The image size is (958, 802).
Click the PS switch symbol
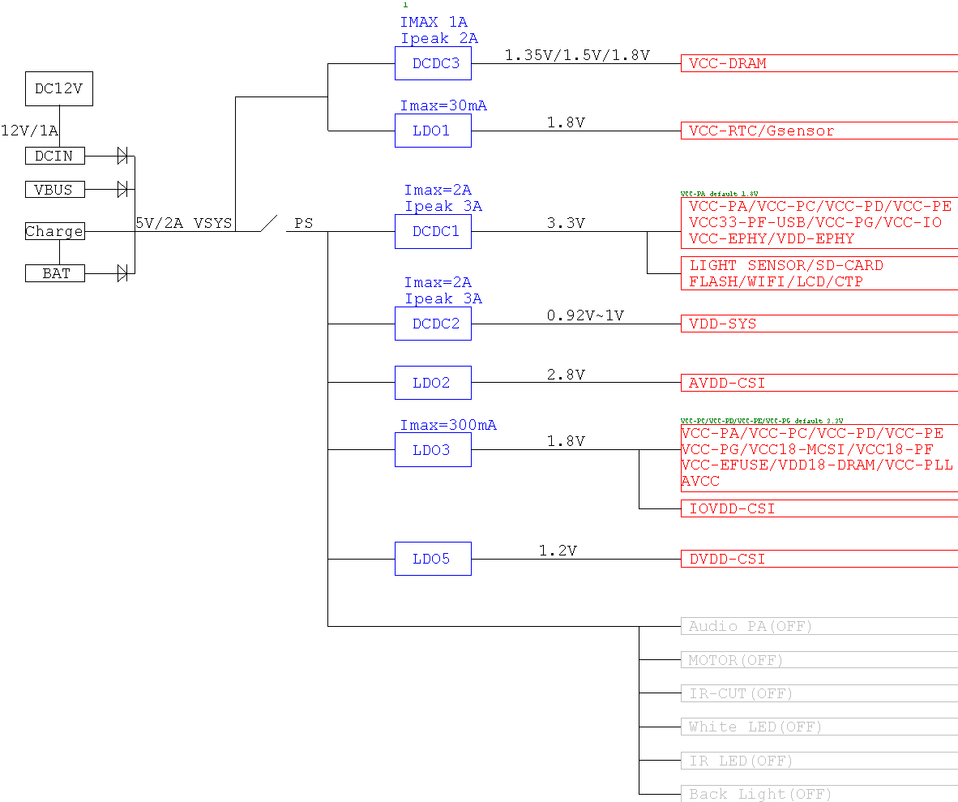pos(269,224)
